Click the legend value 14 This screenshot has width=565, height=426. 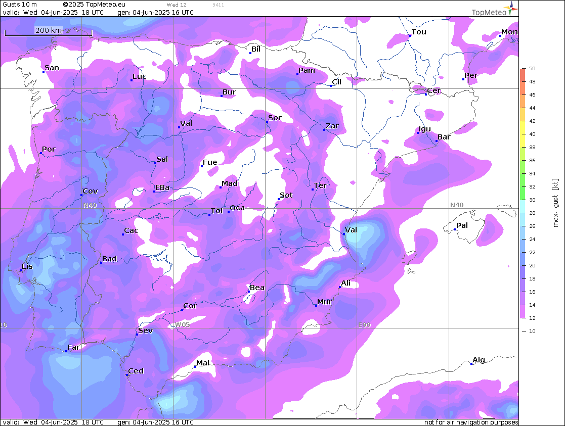532,305
